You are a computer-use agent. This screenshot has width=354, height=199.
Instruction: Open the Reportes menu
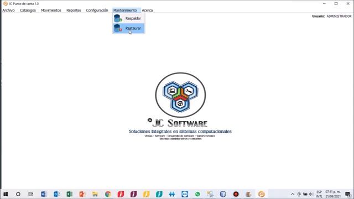point(74,10)
